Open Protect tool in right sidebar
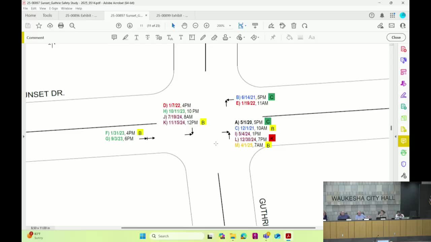Image resolution: width=431 pixels, height=242 pixels. 403,164
